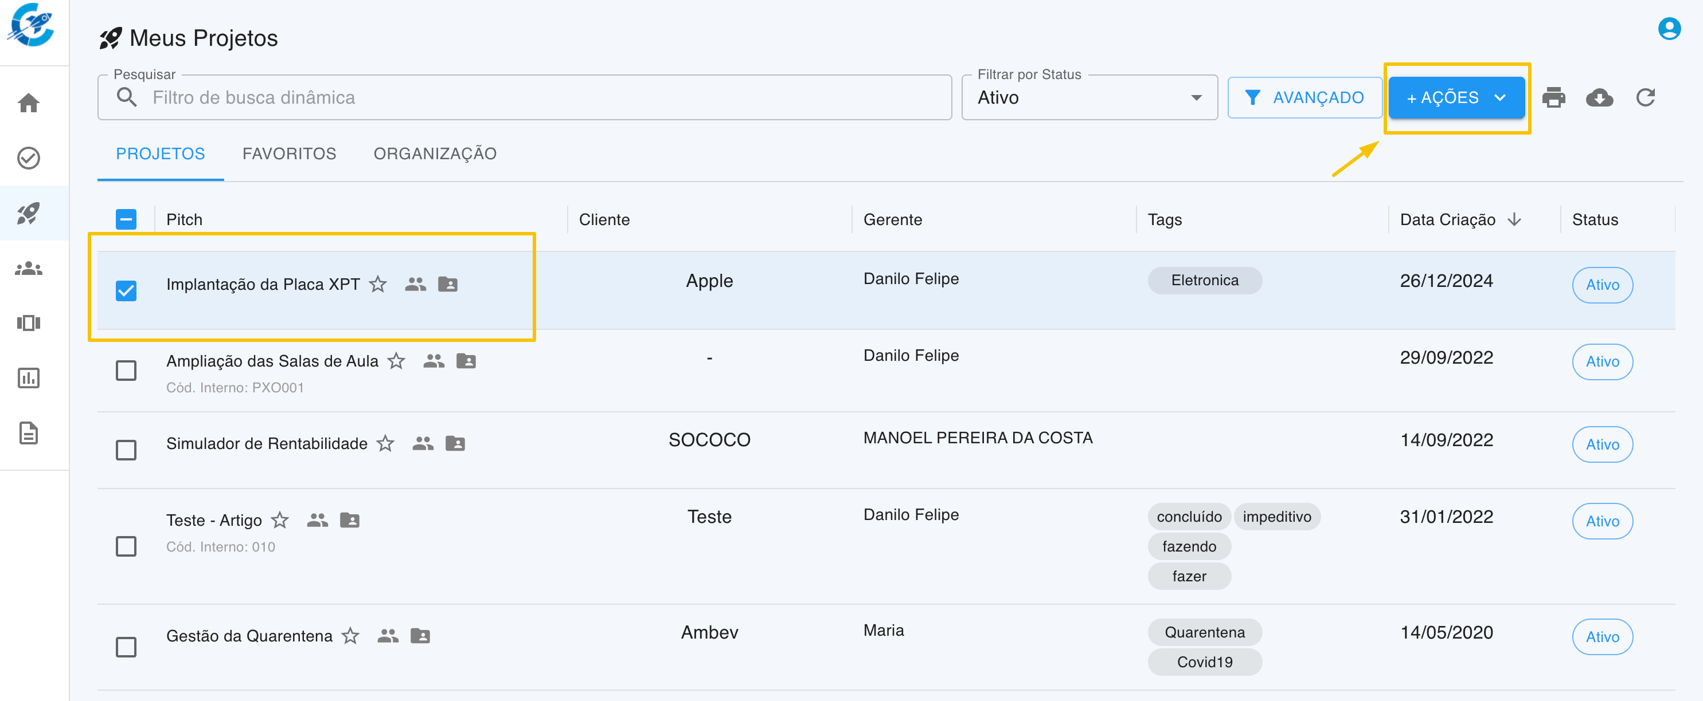Open the Filtrar por Status dropdown
Viewport: 1703px width, 701px height.
pos(1089,98)
